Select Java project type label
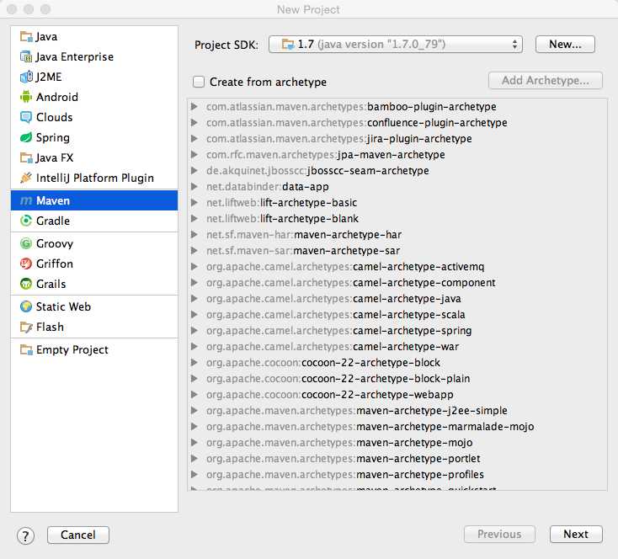618x559 pixels. coord(46,37)
